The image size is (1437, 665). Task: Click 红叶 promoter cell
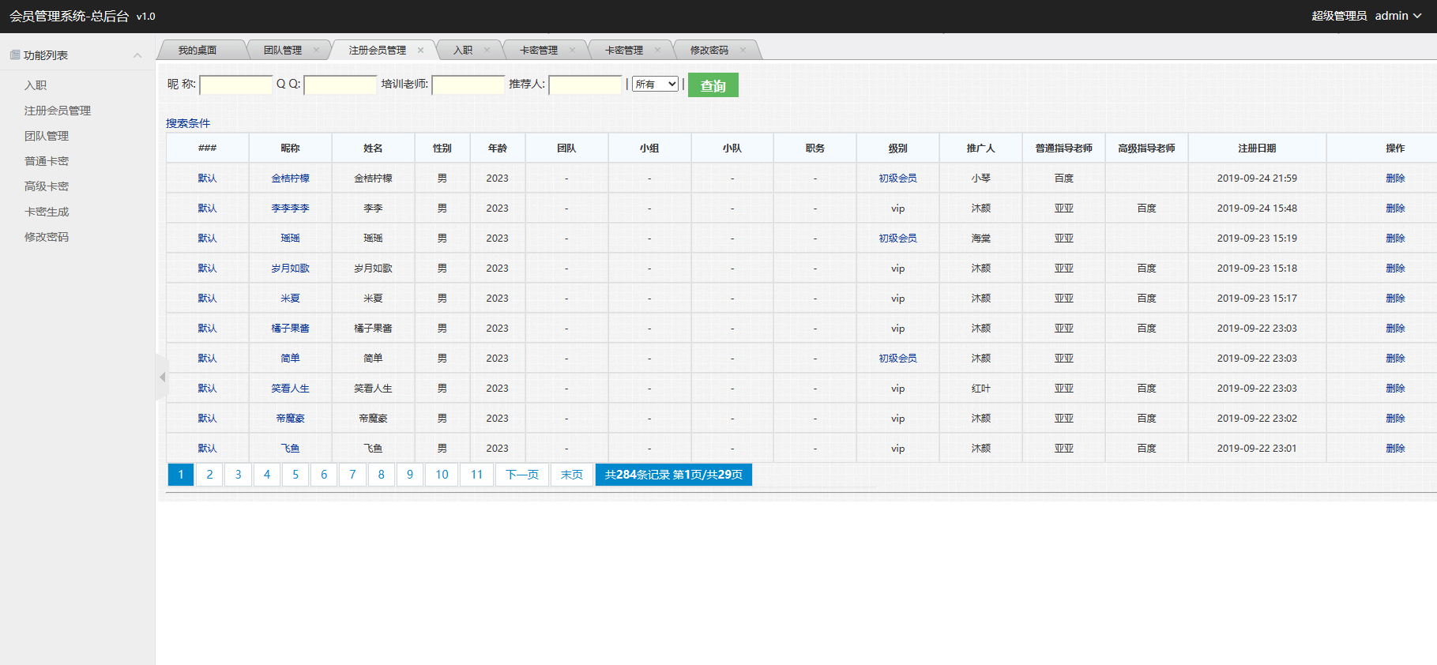point(980,389)
